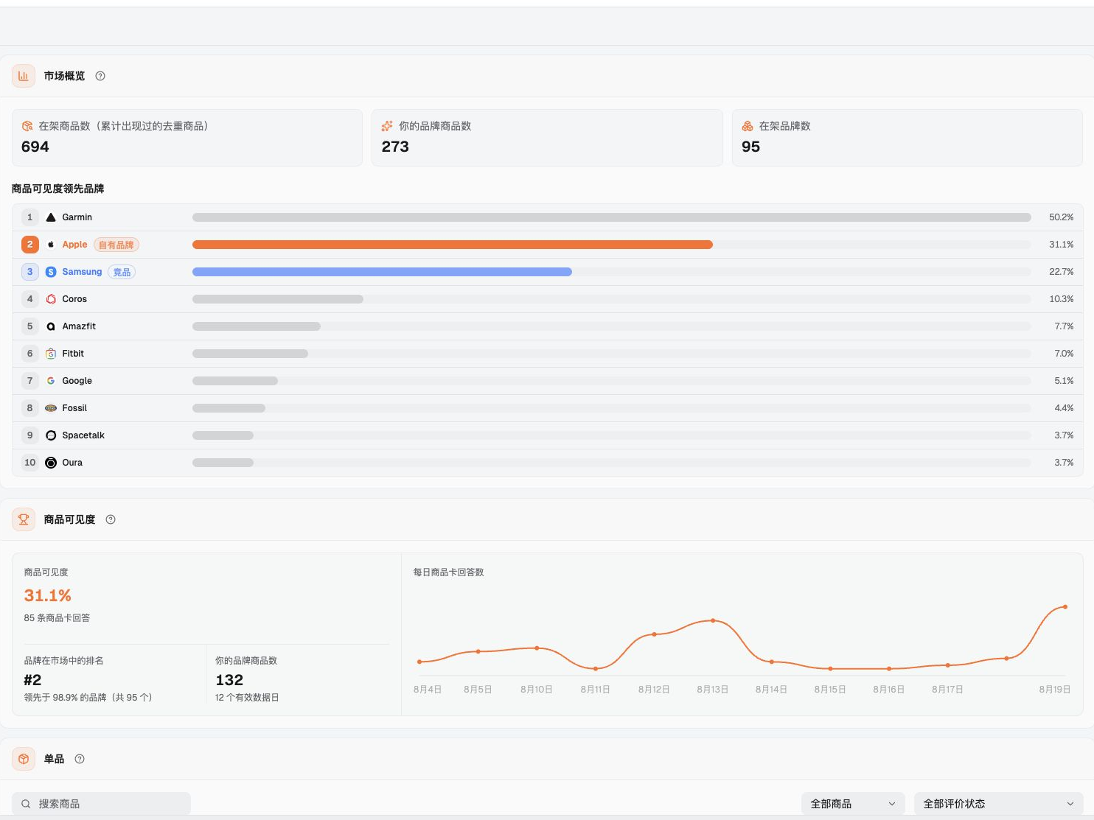Click the 商品可见度领先品牌 heading
The width and height of the screenshot is (1094, 820).
coord(58,189)
